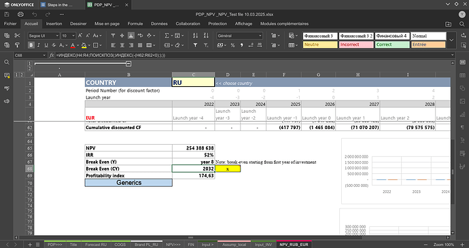Click the AutoSum sigma icon
This screenshot has height=248, width=469.
167,35
